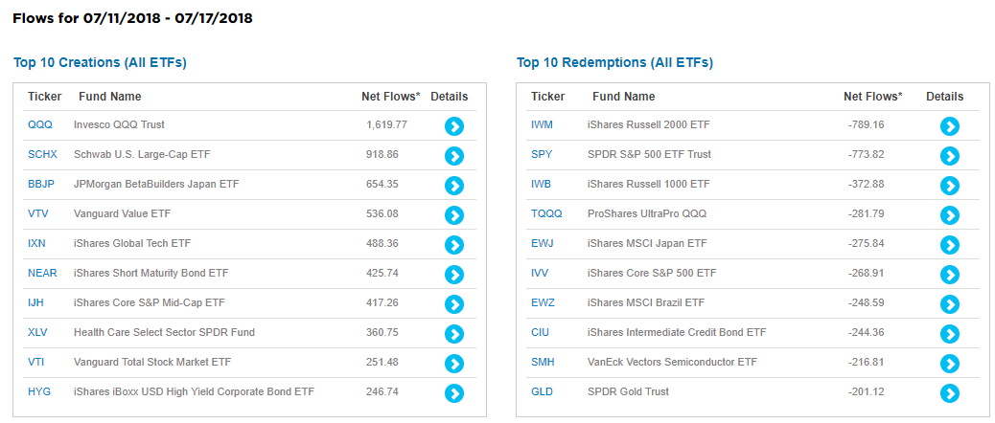Open details arrow for Vanguard Value ETF
The image size is (995, 423).
click(x=453, y=215)
